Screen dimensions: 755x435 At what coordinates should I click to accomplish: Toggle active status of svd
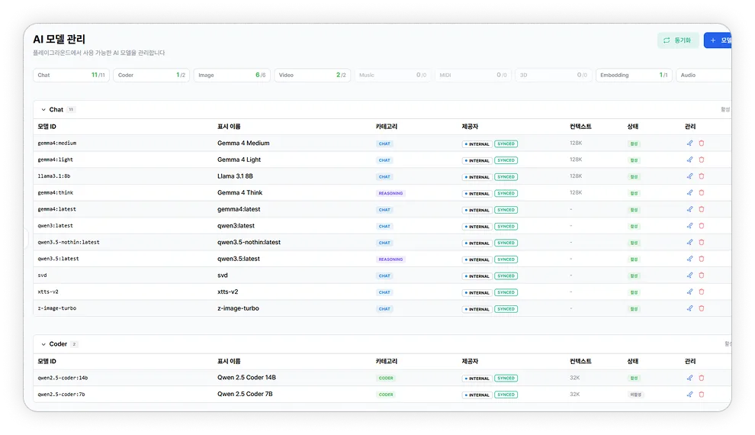(x=635, y=275)
